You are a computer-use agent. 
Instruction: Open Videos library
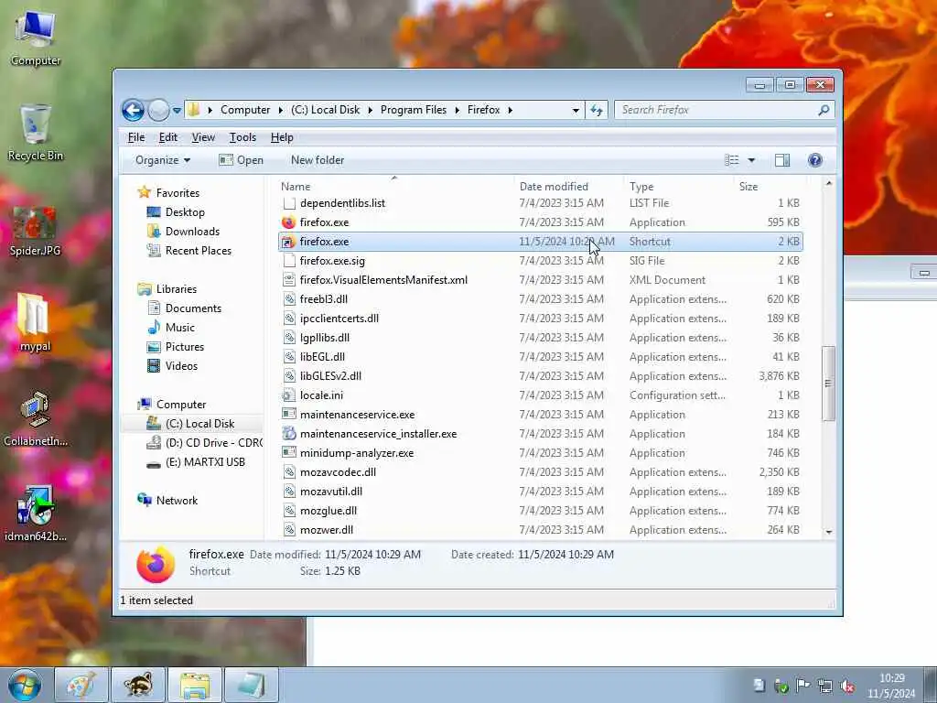[x=181, y=366]
